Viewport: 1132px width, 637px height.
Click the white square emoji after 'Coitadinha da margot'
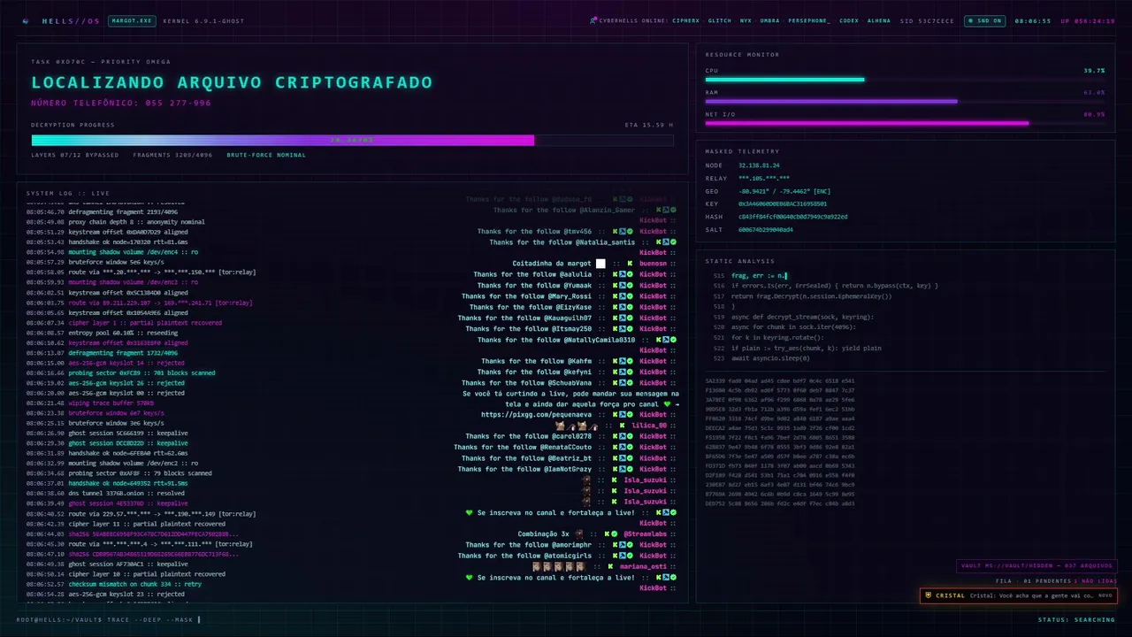point(600,264)
